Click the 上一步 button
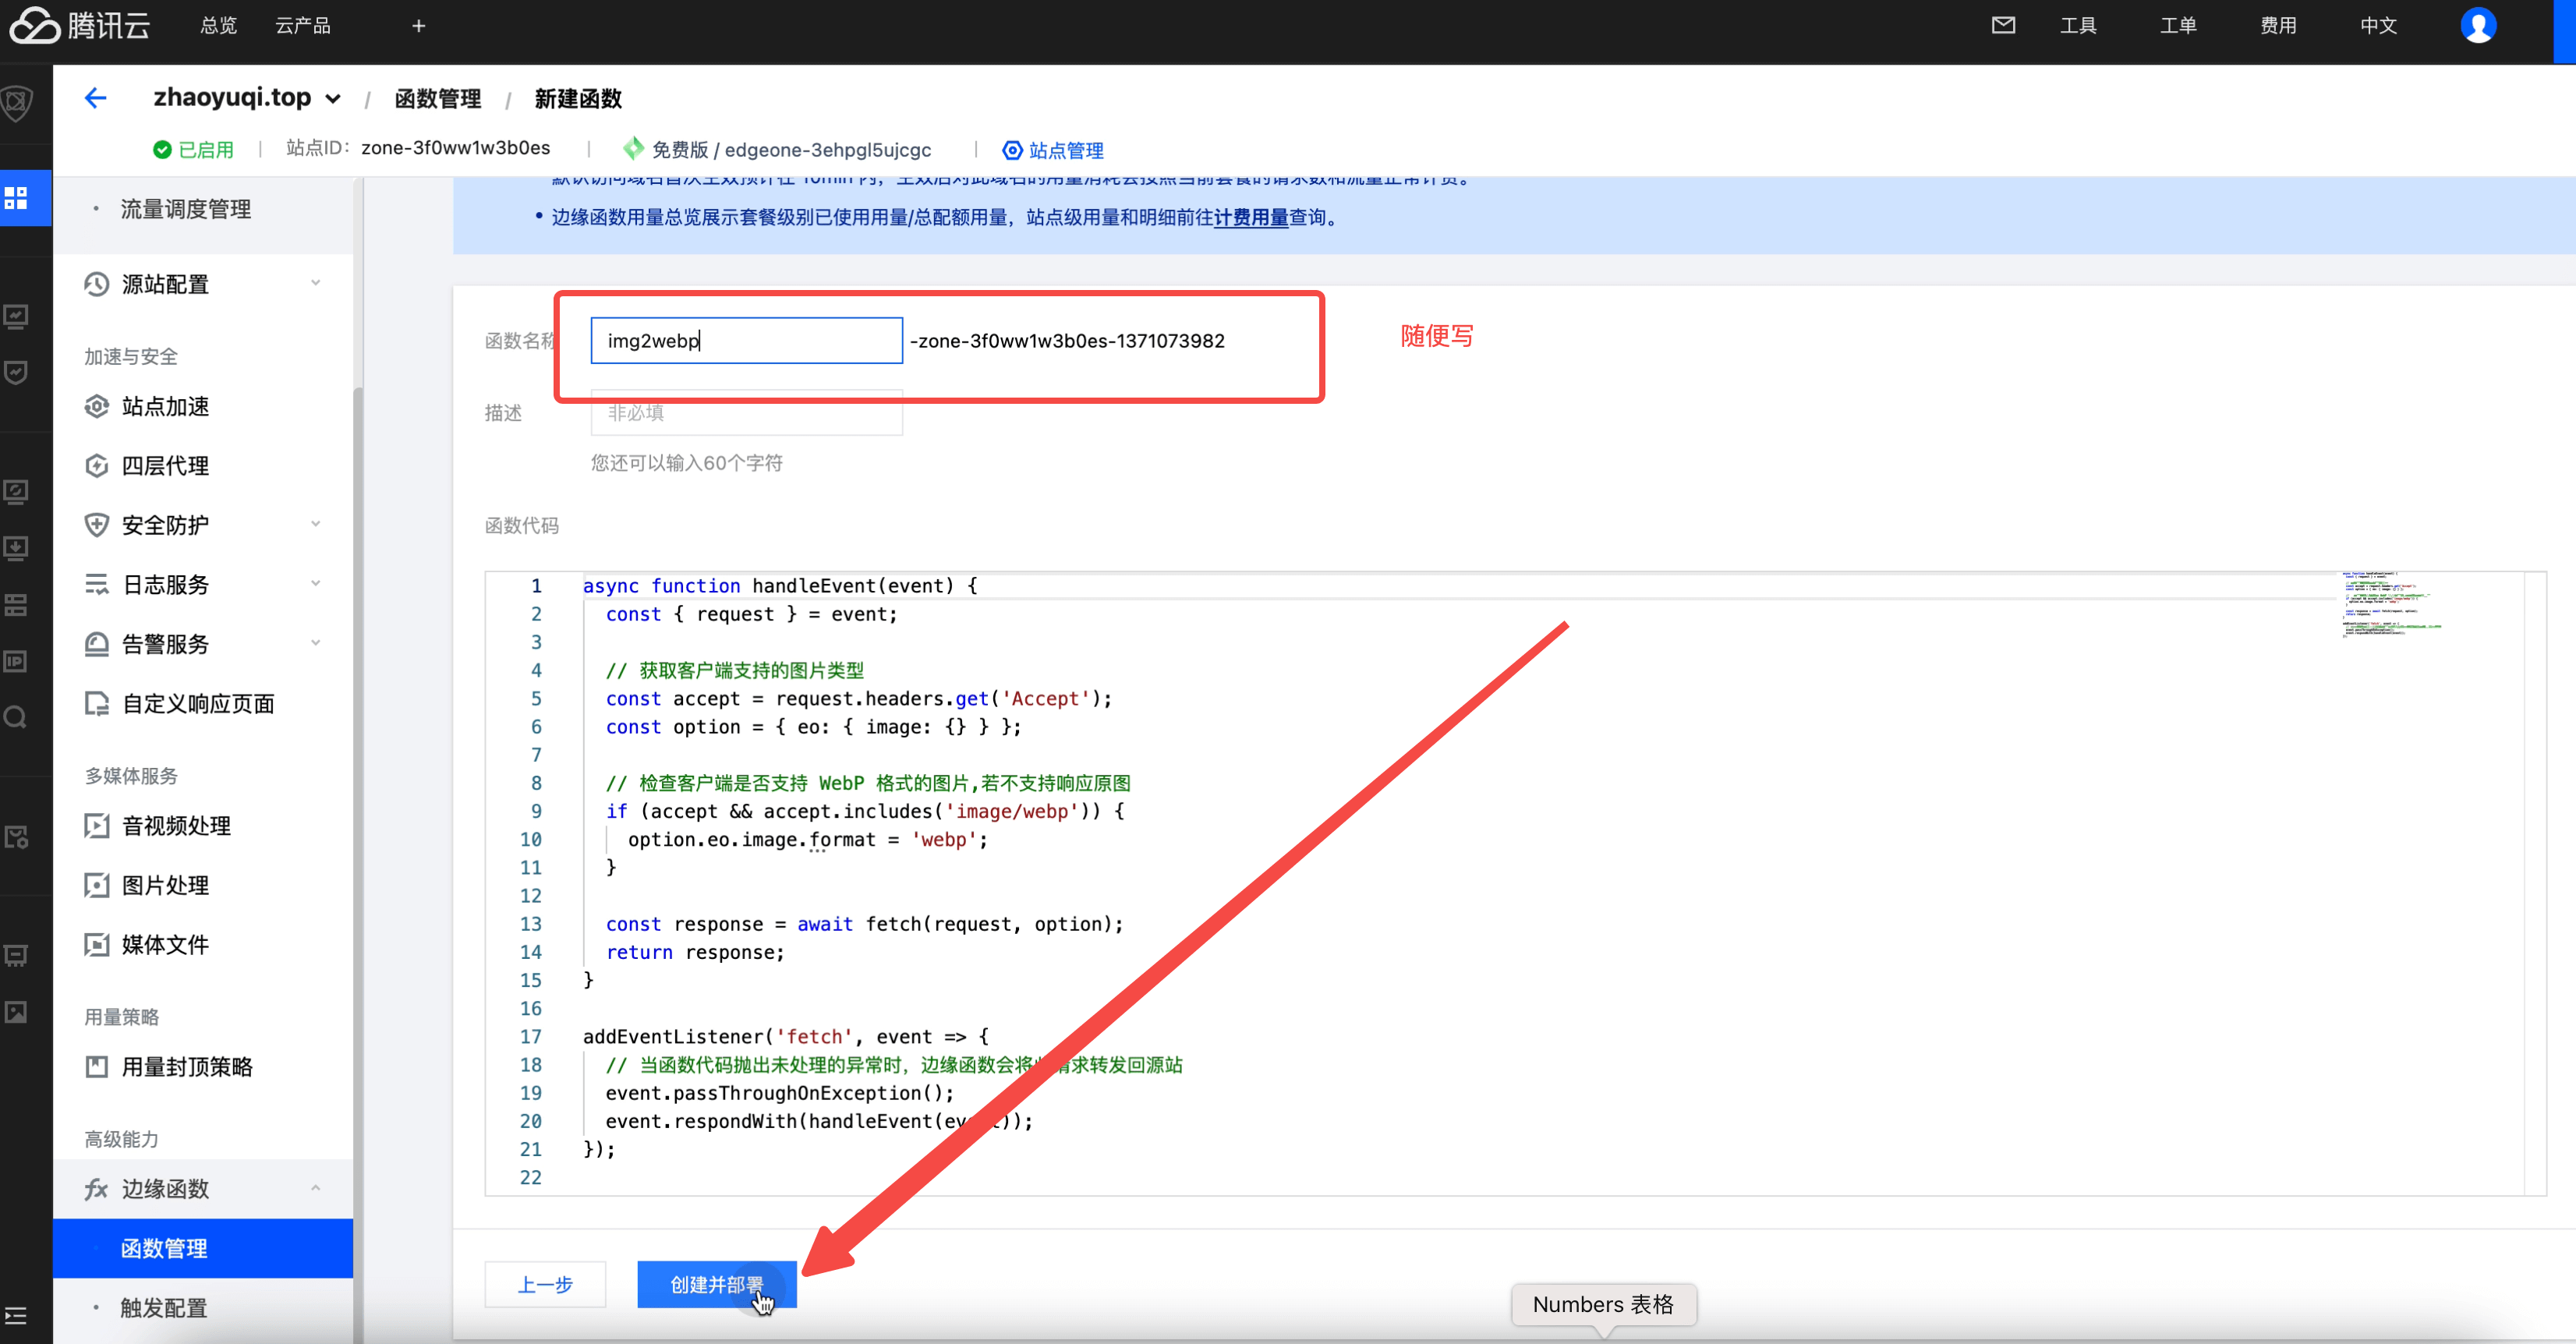This screenshot has height=1344, width=2576. pos(545,1285)
